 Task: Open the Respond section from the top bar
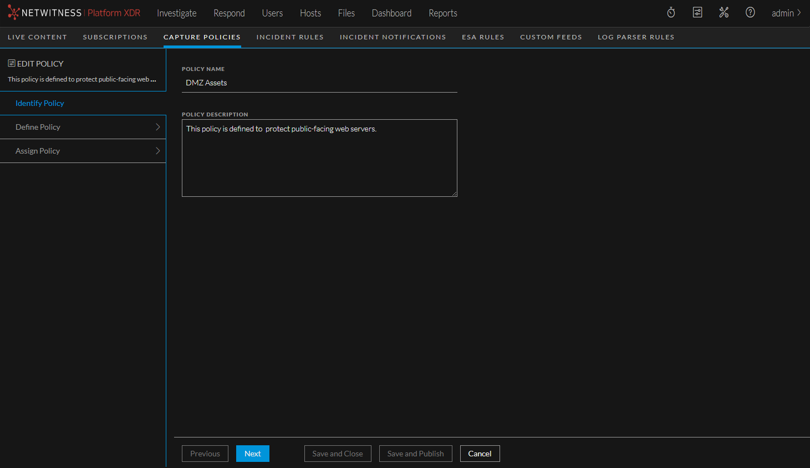[229, 13]
